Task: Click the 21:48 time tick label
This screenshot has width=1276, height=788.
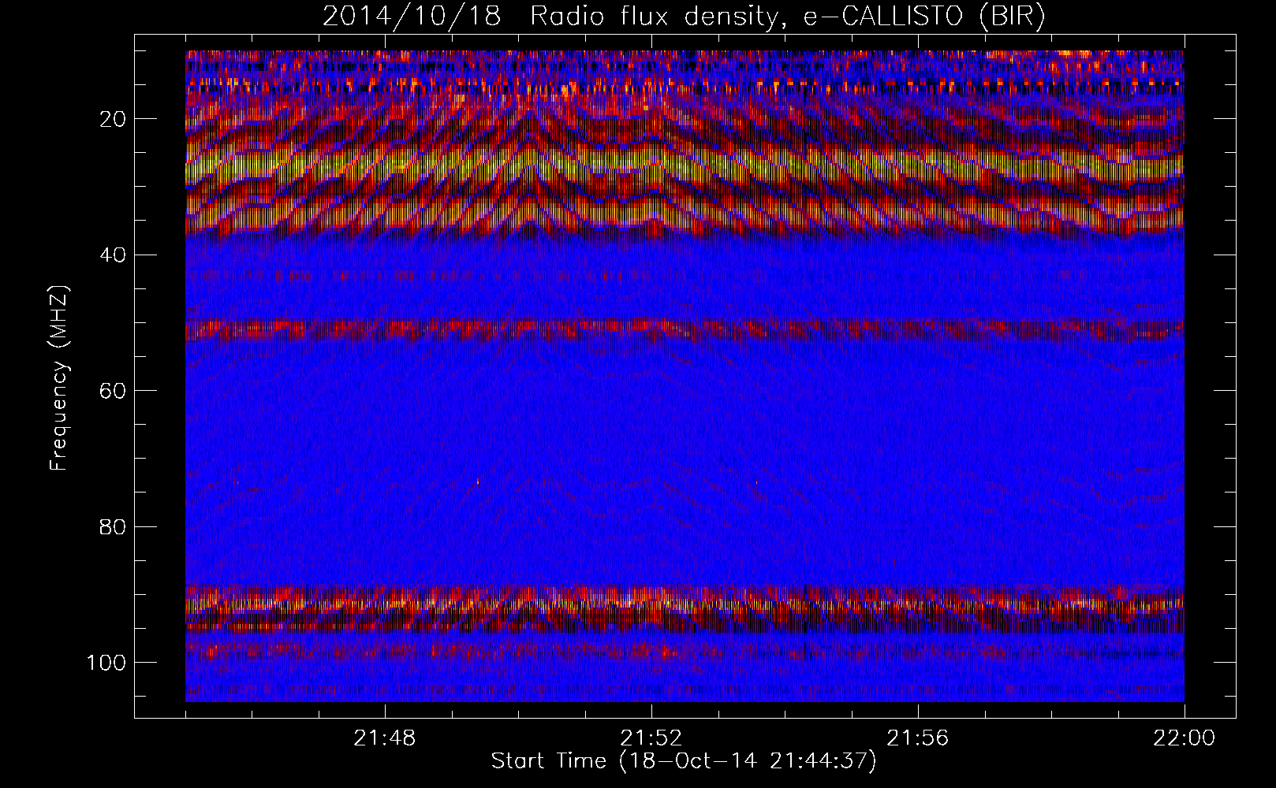Action: [385, 738]
